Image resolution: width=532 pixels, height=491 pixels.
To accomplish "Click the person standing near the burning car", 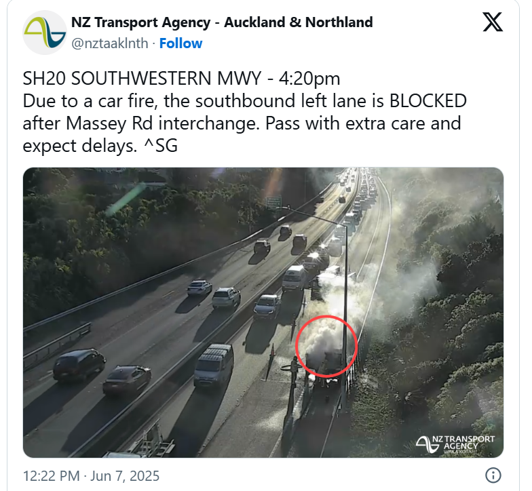I will pos(294,372).
